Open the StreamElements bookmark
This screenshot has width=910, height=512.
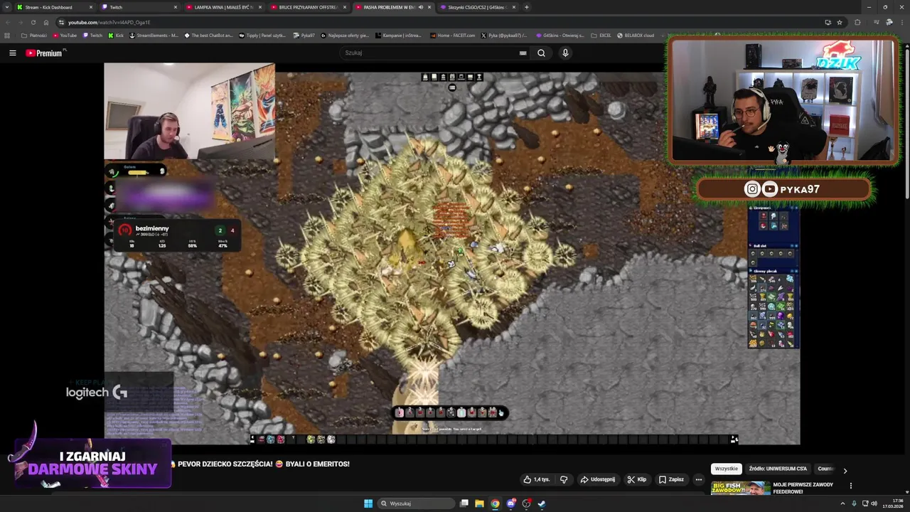tap(154, 36)
